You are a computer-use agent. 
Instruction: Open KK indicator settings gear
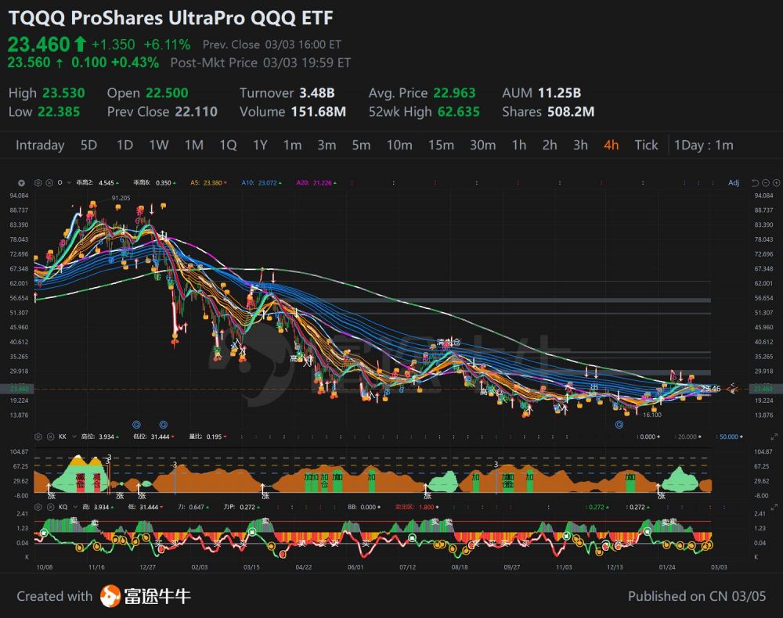pyautogui.click(x=39, y=437)
